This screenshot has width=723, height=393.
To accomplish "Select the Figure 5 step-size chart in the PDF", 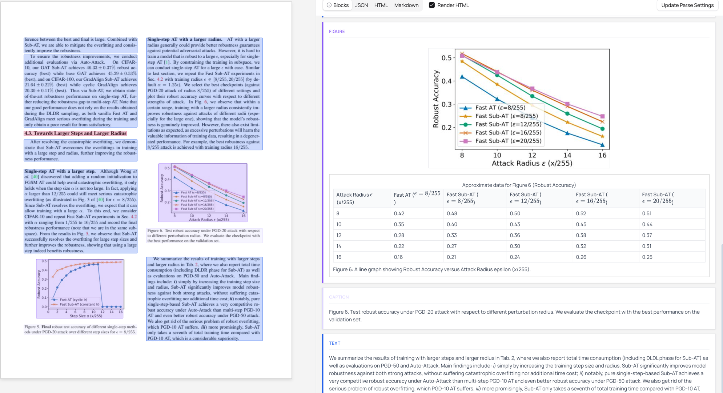I will [x=80, y=289].
